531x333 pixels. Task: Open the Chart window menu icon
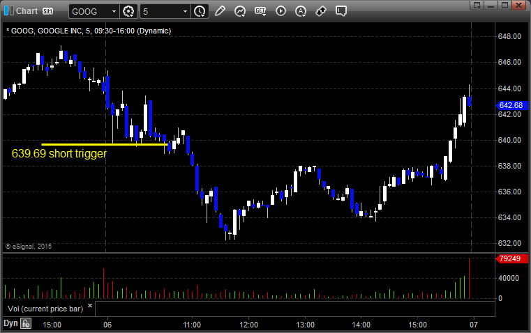point(8,11)
